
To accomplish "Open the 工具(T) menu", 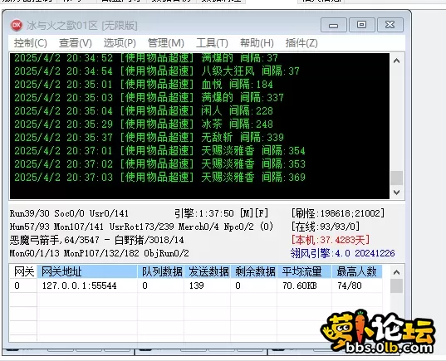I will pos(212,43).
